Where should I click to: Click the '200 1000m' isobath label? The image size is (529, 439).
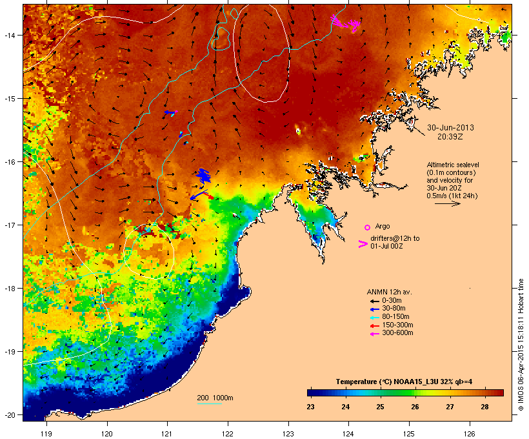[215, 398]
